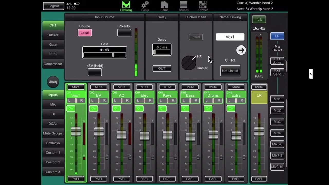Toggle the Polarity switch
Image resolution: width=329 pixels, height=185 pixels.
pyautogui.click(x=124, y=33)
